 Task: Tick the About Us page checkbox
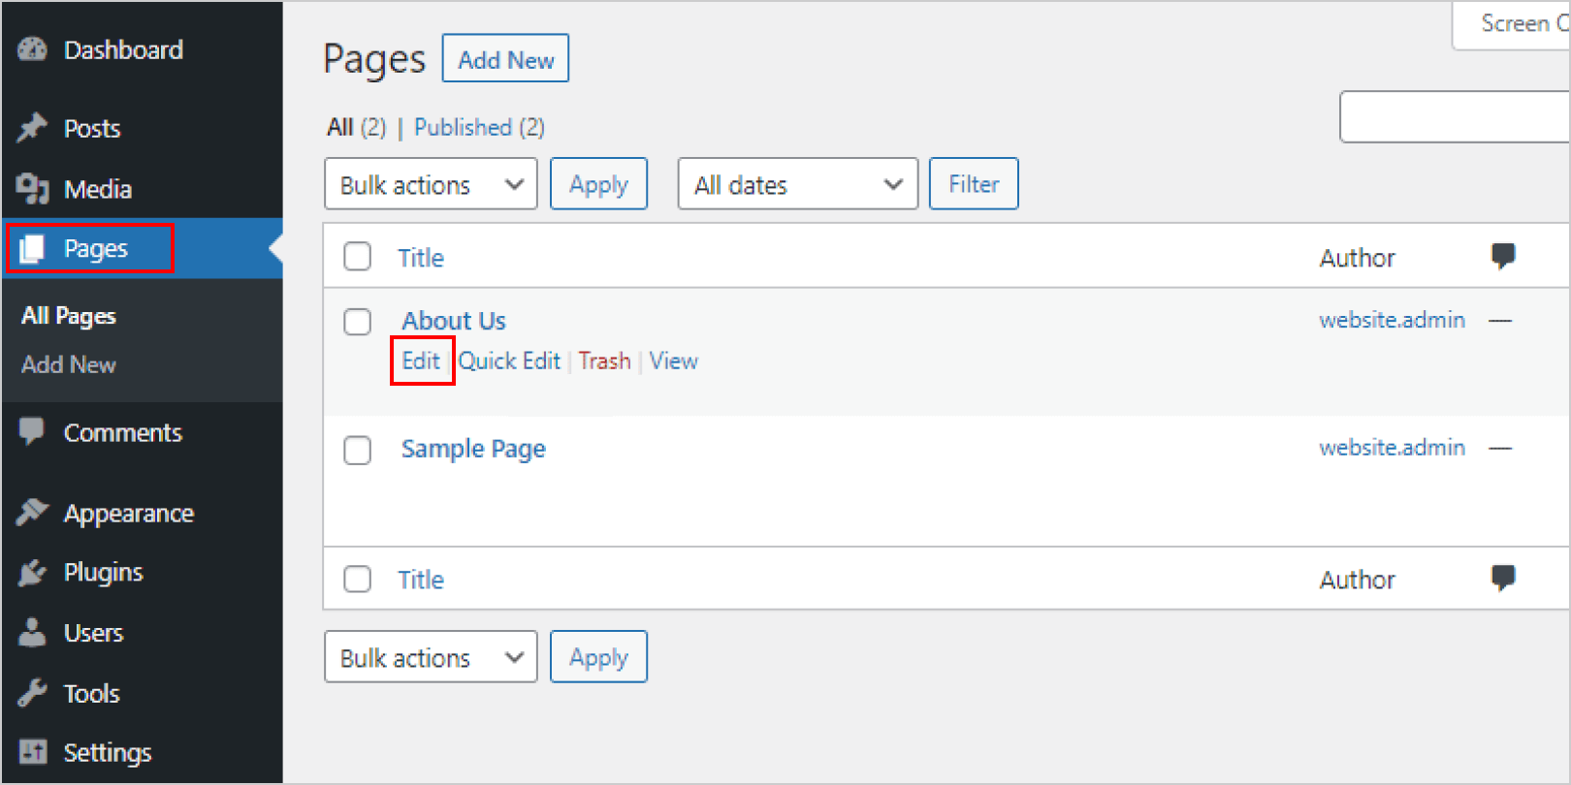[x=358, y=322]
